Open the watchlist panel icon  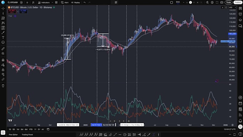240,9
